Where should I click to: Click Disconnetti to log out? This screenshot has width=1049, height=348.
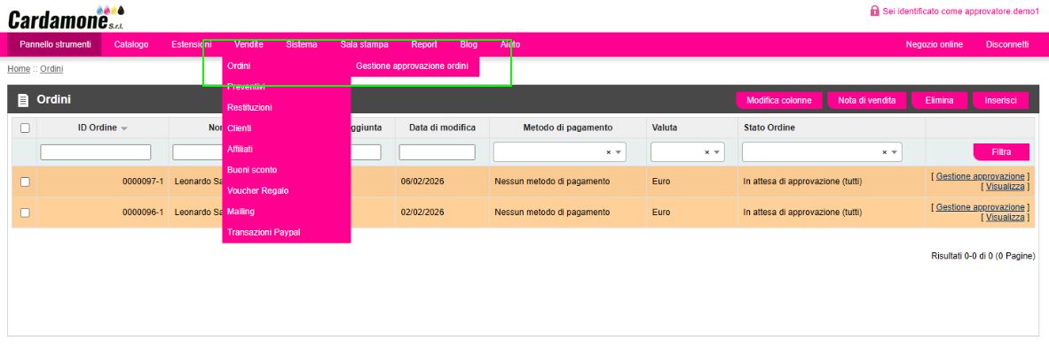tap(1007, 45)
